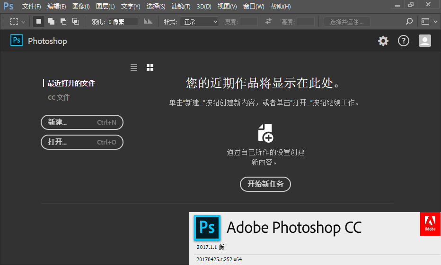Image resolution: width=441 pixels, height=265 pixels.
Task: Click the question mark help icon
Action: 403,41
